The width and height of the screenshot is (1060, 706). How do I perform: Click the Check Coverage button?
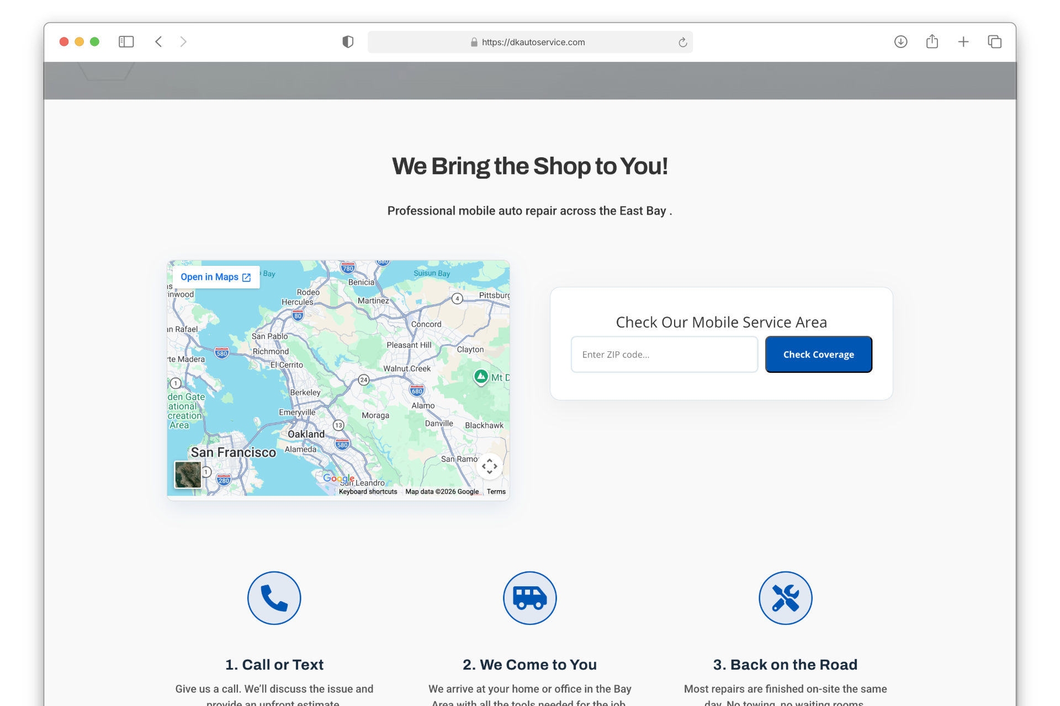[x=818, y=355]
